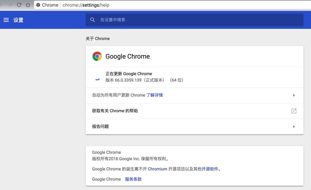Image resolution: width=311 pixels, height=190 pixels.
Task: Open the 了解详情 link
Action: point(155,95)
